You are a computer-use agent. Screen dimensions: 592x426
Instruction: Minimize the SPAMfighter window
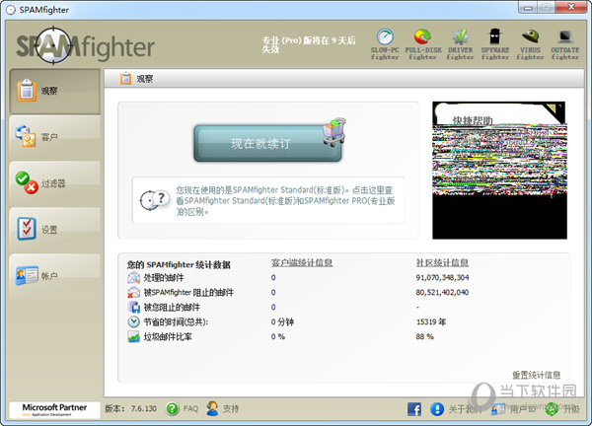click(528, 8)
